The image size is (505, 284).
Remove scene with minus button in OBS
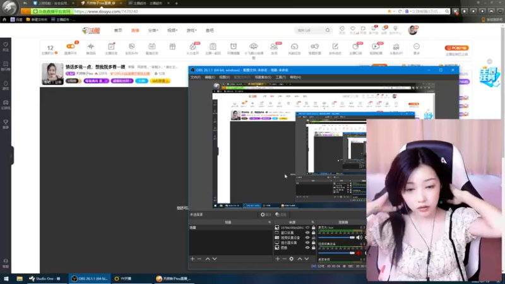(199, 259)
